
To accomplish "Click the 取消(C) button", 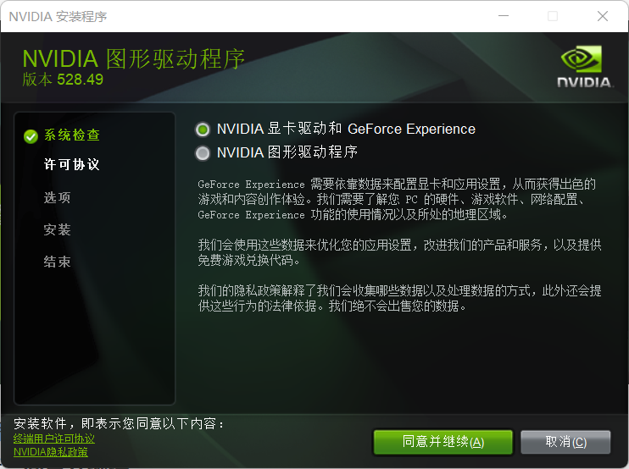I will coord(565,442).
